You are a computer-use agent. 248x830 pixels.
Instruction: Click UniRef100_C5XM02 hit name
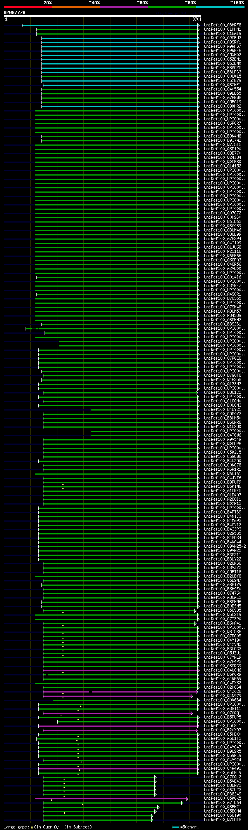coord(222,55)
